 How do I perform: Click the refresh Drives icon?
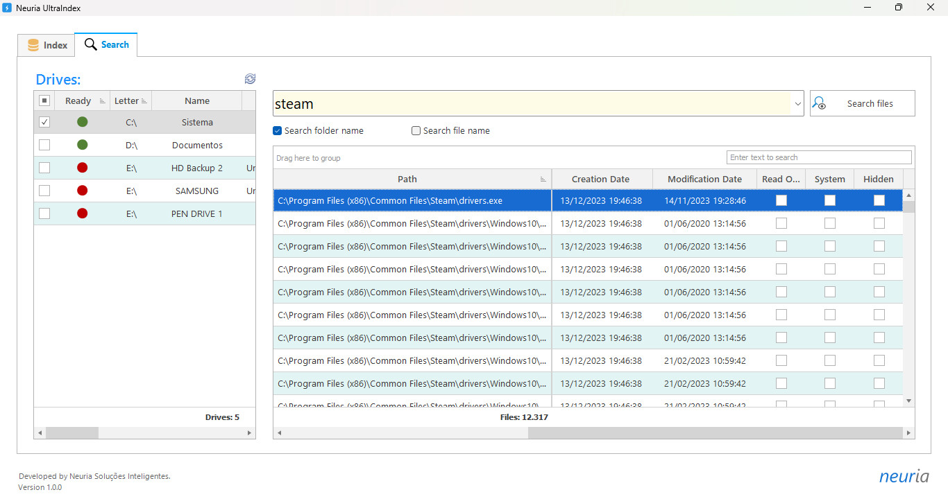(250, 79)
